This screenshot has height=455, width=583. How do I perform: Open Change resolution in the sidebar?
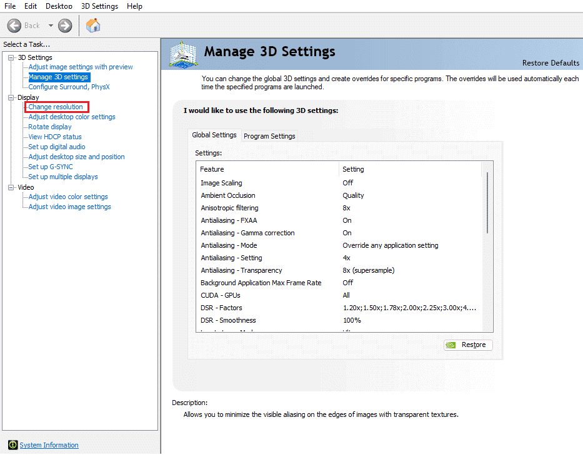pos(56,107)
